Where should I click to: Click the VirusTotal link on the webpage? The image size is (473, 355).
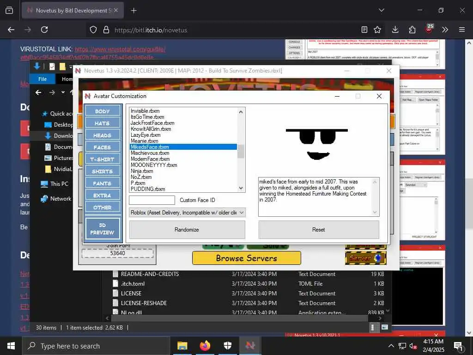point(120,49)
